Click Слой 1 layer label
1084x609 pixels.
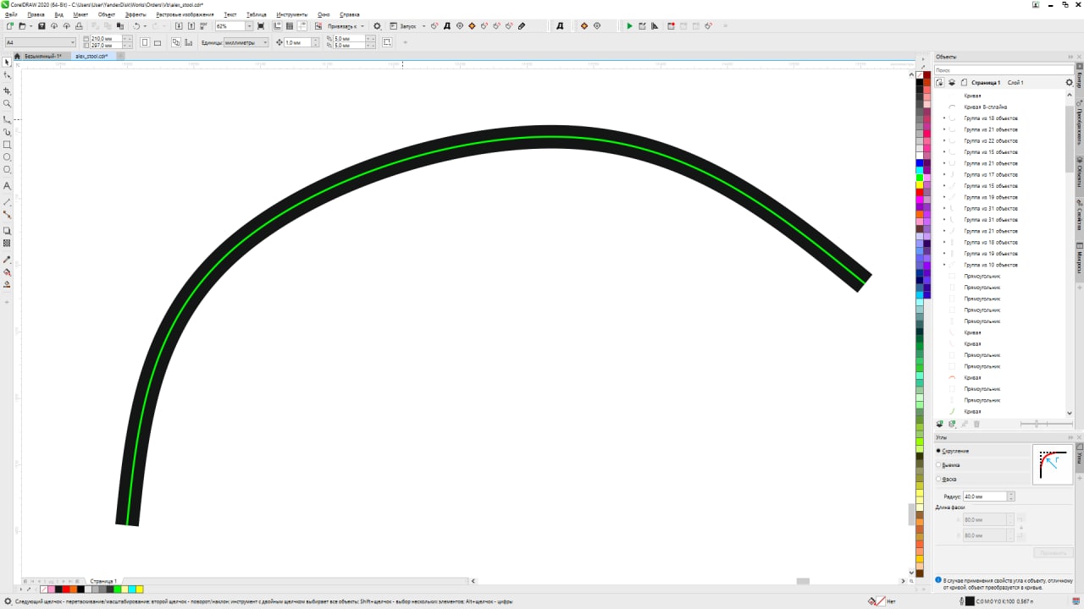[x=1015, y=82]
